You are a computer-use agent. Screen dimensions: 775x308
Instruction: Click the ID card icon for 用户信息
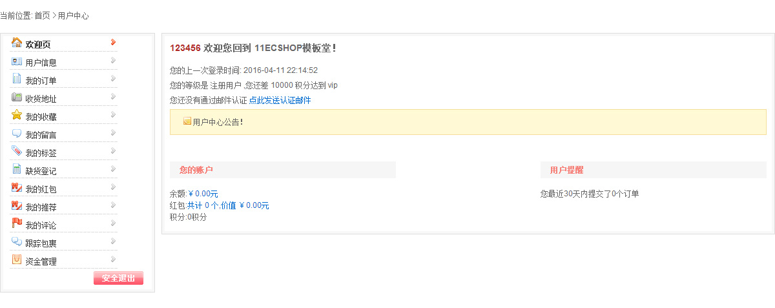[x=17, y=61]
